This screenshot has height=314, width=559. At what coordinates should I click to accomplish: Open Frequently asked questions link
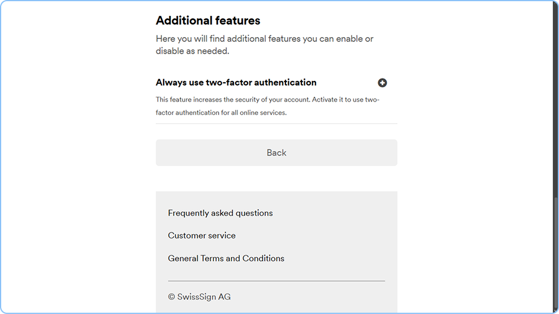220,213
